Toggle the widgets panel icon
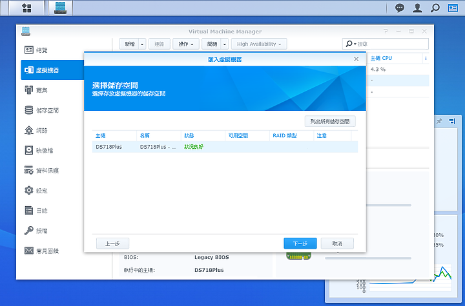This screenshot has height=306, width=465. pyautogui.click(x=453, y=8)
